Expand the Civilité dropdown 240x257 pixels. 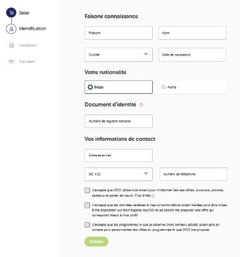point(118,55)
